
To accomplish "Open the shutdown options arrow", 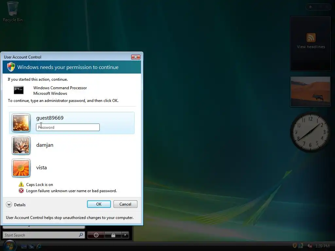I will pos(125,235).
